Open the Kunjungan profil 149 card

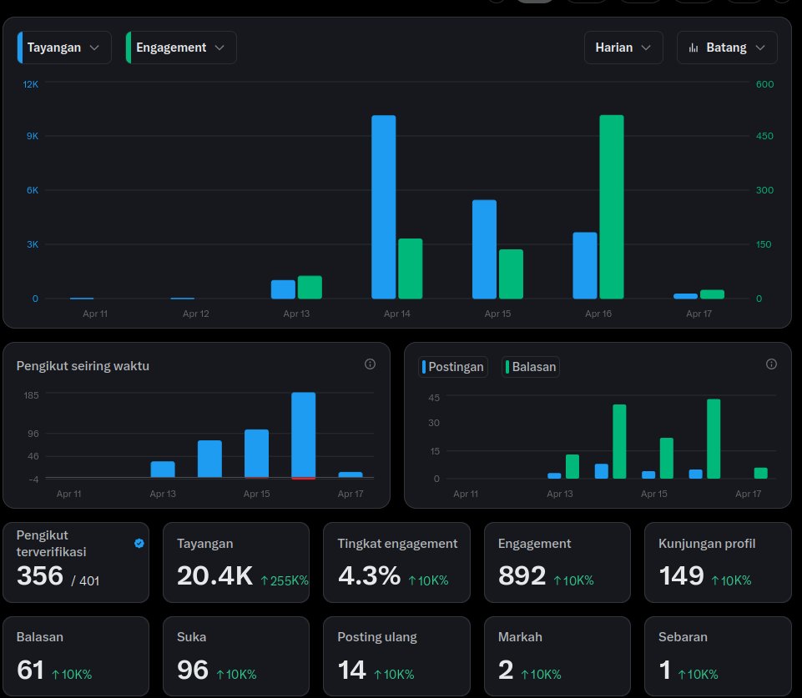point(718,562)
